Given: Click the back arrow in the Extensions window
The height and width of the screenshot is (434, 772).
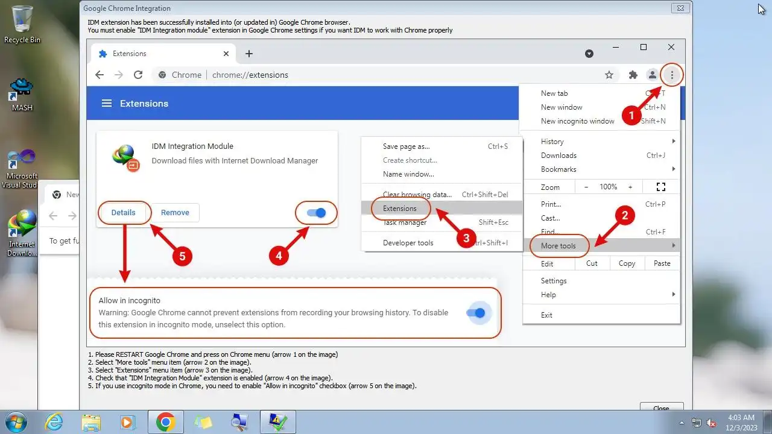Looking at the screenshot, I should pyautogui.click(x=100, y=75).
